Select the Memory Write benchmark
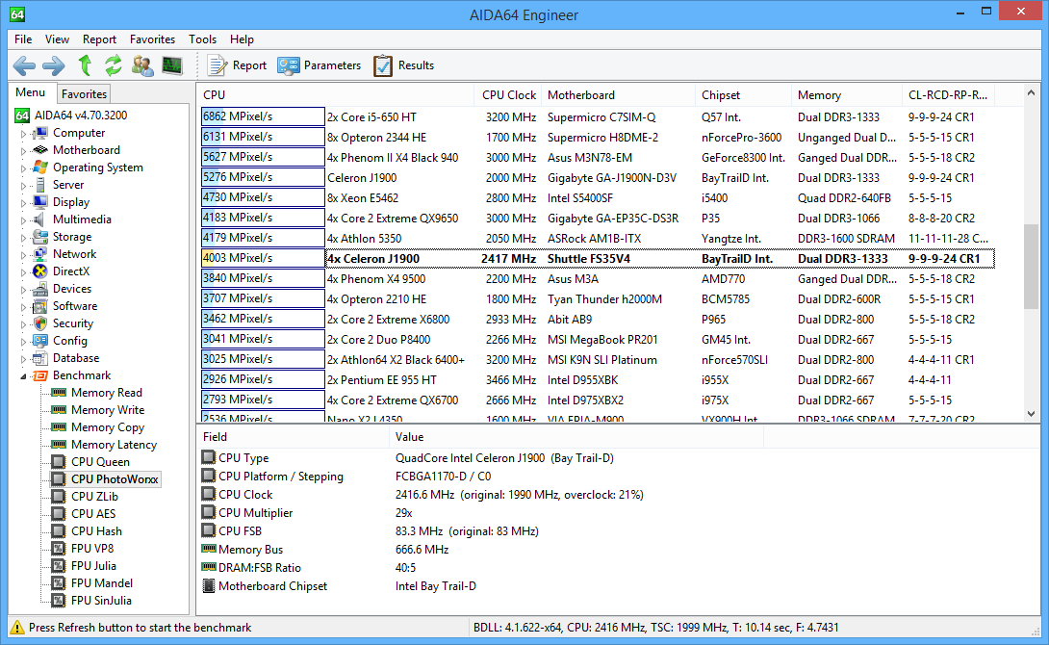The width and height of the screenshot is (1049, 645). point(108,410)
